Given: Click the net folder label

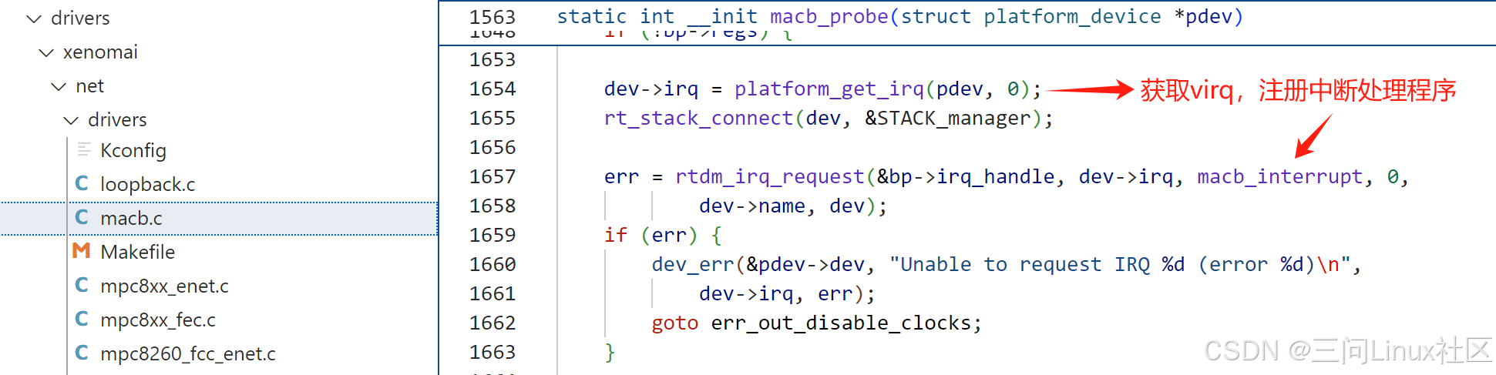Looking at the screenshot, I should click(x=90, y=86).
